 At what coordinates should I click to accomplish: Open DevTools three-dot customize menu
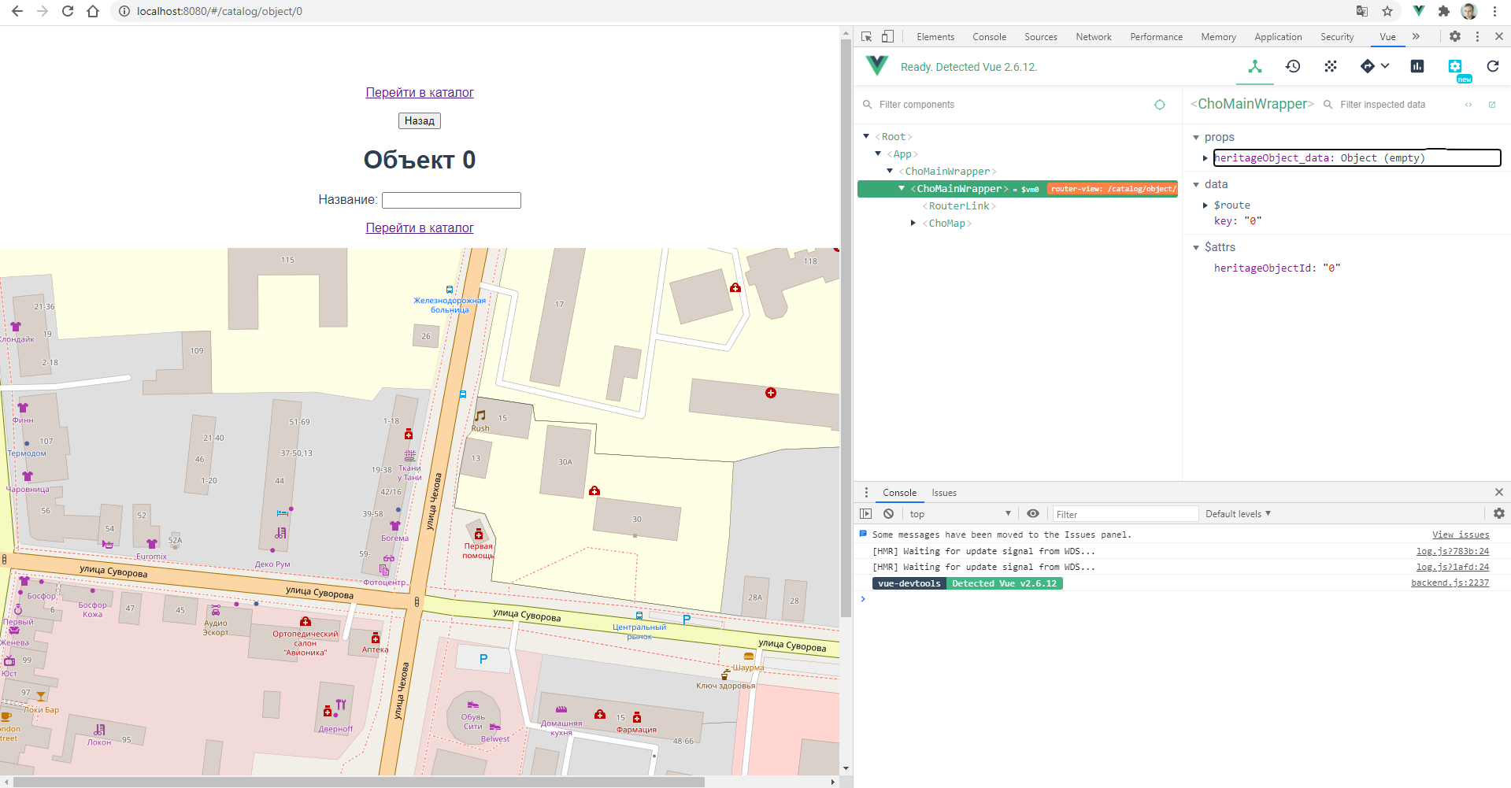[x=1477, y=37]
